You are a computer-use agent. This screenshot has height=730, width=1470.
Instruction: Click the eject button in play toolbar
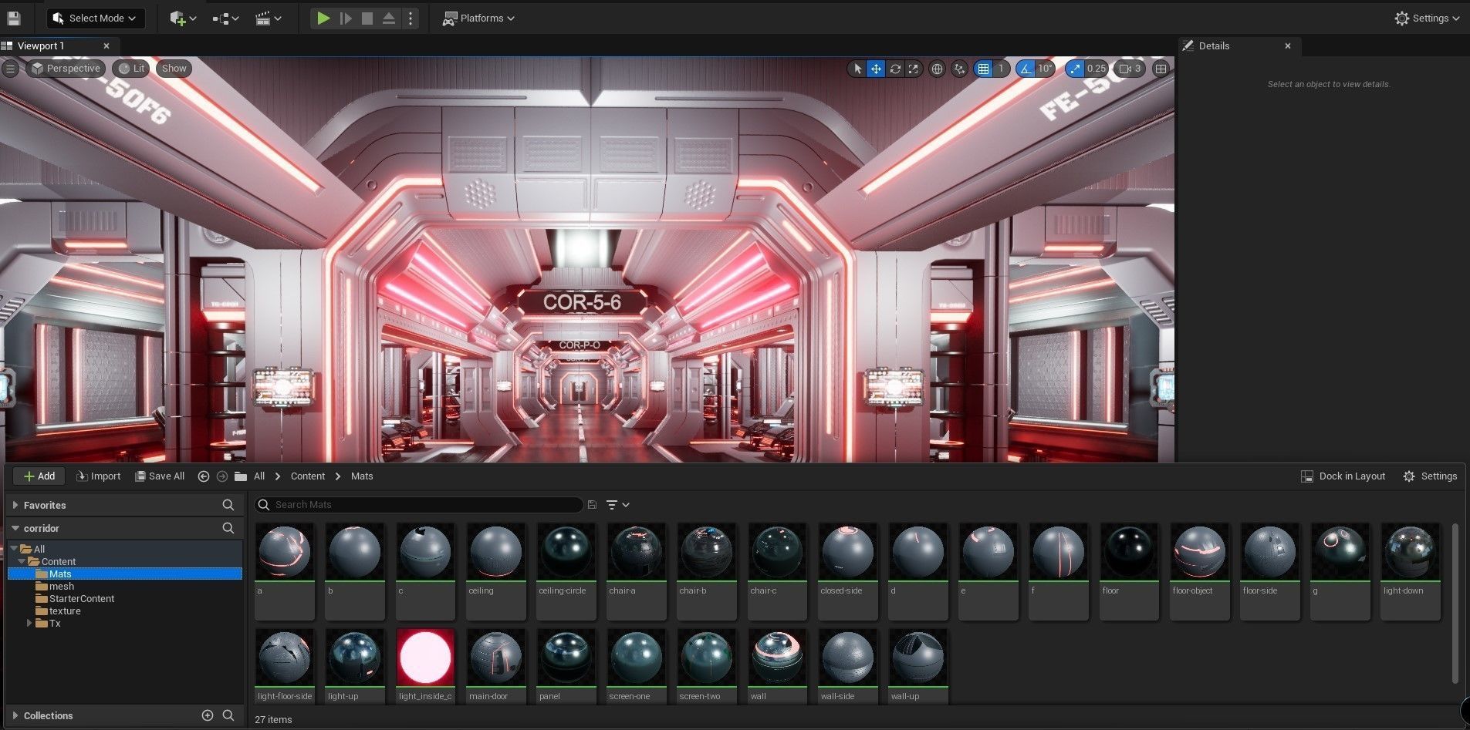pyautogui.click(x=389, y=18)
